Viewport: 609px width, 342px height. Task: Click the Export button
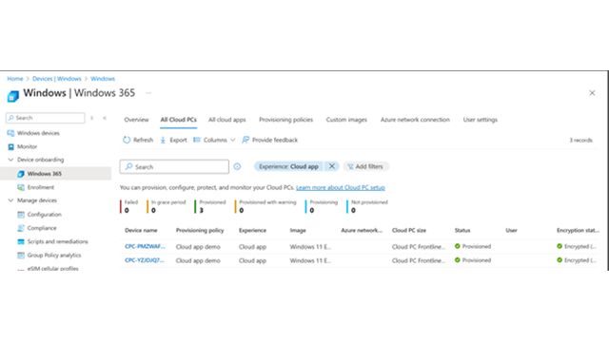[173, 140]
